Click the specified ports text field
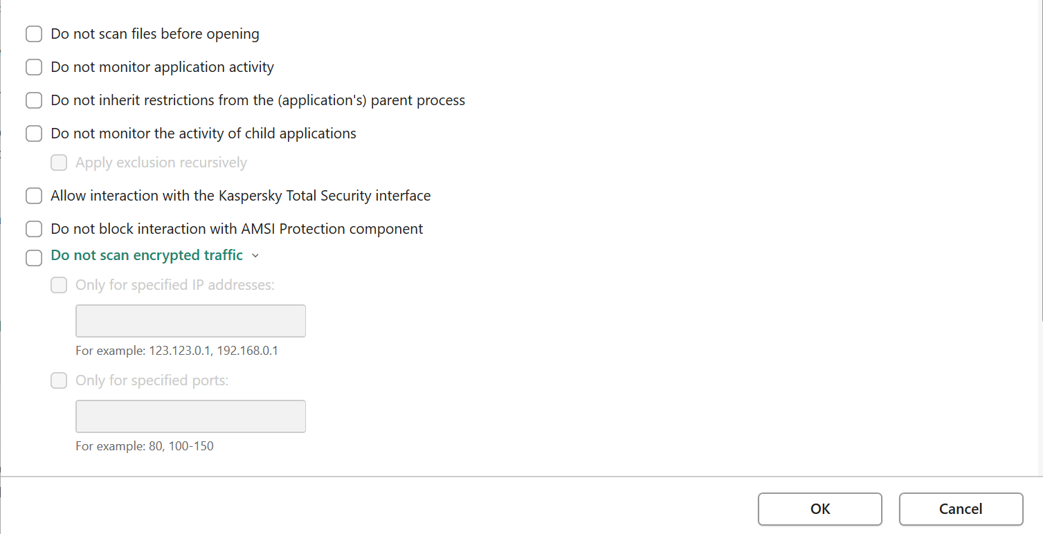Screen dimensions: 1043x534 tap(190, 416)
